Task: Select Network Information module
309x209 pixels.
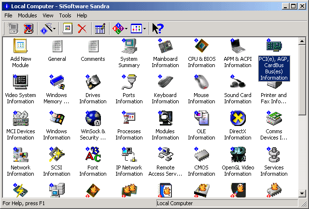Action: (20, 154)
